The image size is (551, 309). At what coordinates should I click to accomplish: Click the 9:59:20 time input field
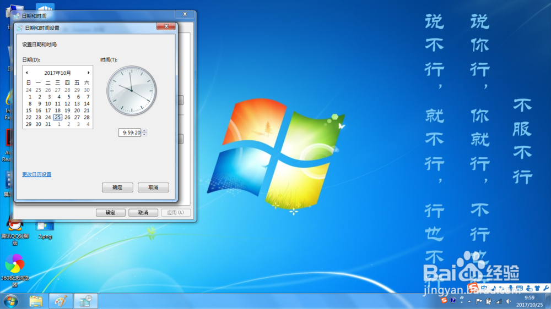click(129, 133)
